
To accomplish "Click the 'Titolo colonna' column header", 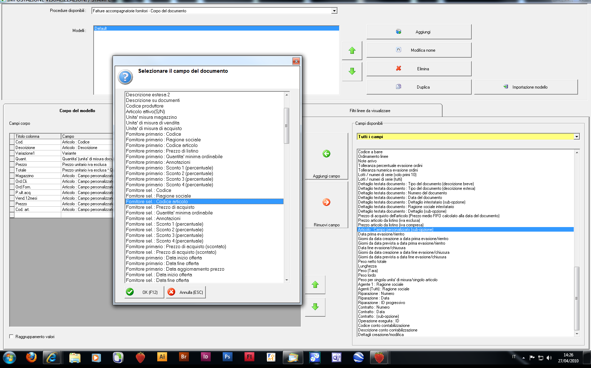I will point(38,136).
